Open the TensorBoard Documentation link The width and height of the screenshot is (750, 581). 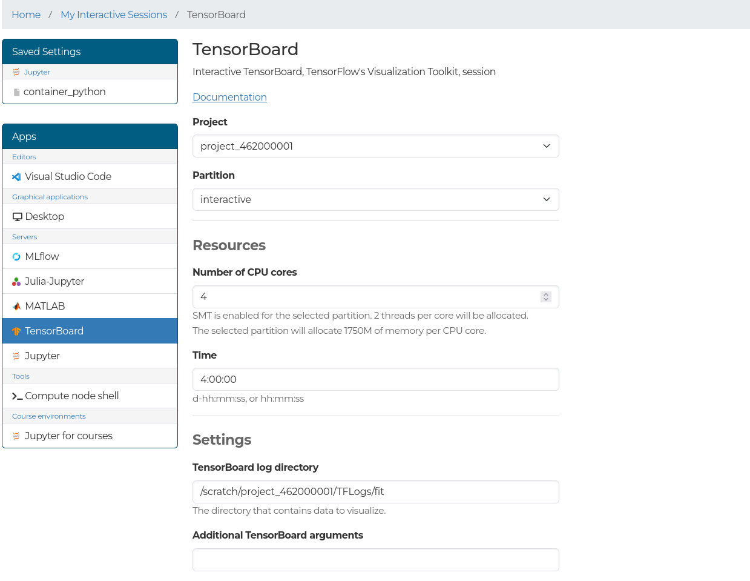tap(229, 97)
